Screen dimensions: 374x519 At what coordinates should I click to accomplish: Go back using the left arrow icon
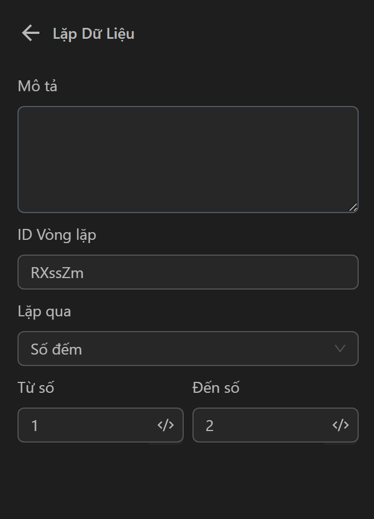(31, 33)
